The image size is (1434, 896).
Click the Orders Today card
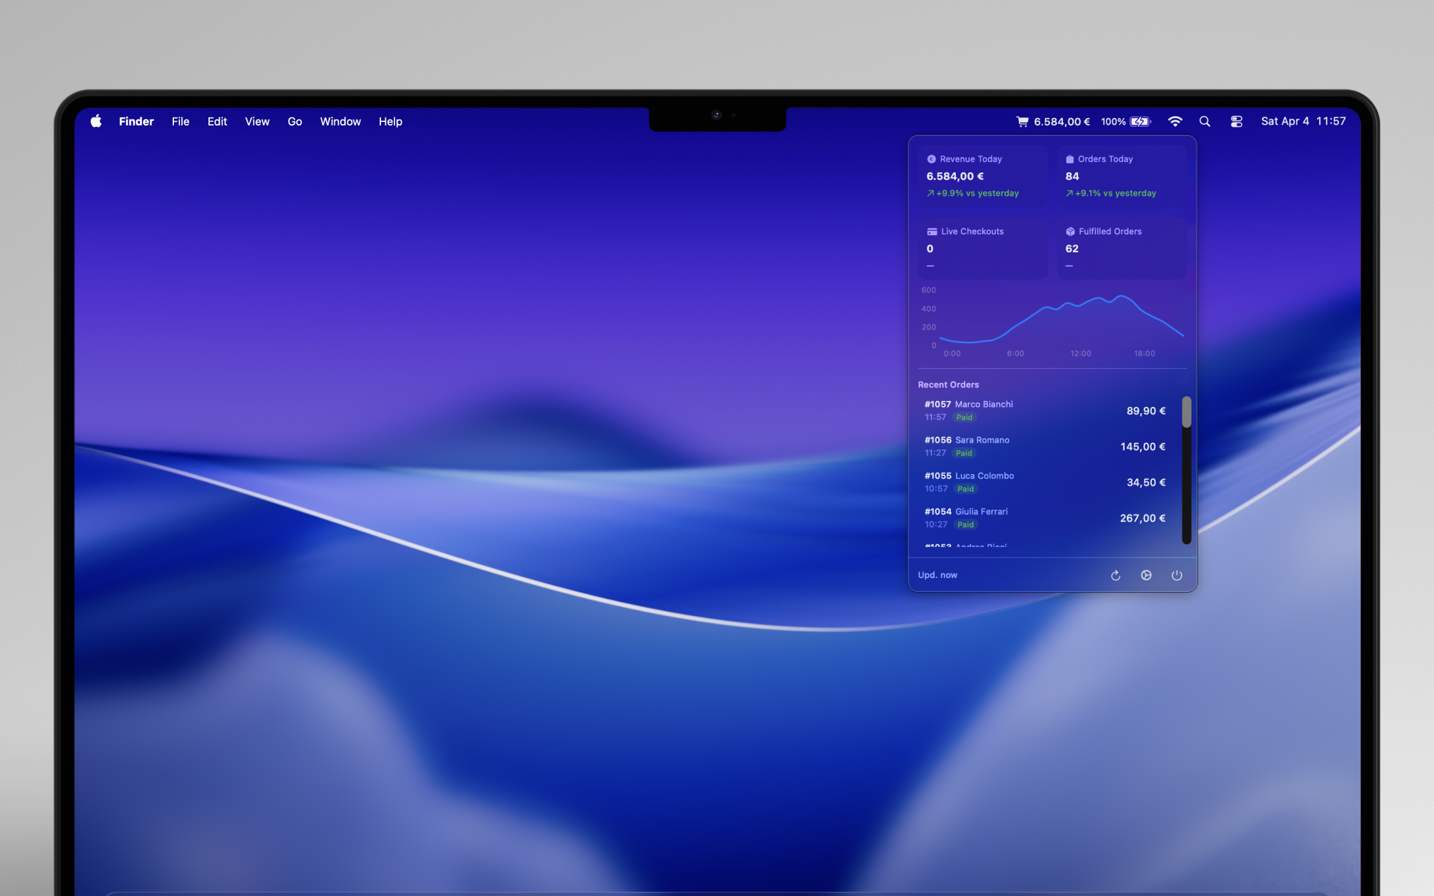[1121, 176]
